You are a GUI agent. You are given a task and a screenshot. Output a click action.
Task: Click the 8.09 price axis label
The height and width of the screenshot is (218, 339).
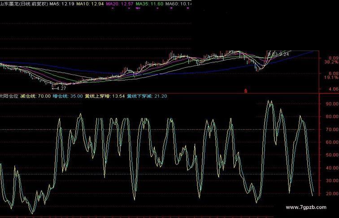tap(333, 58)
